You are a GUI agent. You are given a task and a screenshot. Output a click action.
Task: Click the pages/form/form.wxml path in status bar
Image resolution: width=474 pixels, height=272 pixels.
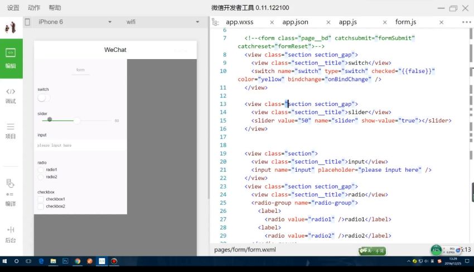pos(245,250)
